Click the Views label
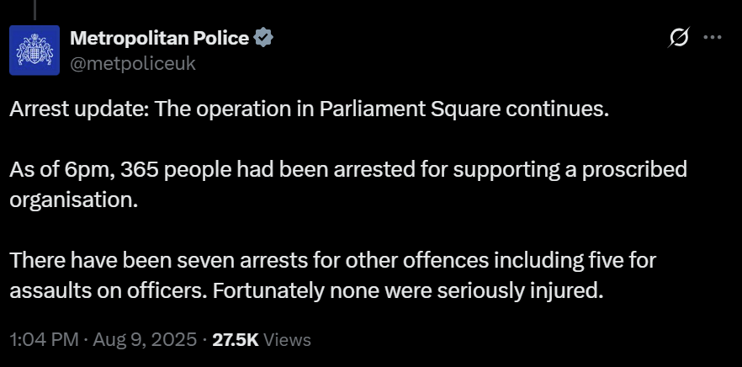This screenshot has width=742, height=367. (x=287, y=340)
